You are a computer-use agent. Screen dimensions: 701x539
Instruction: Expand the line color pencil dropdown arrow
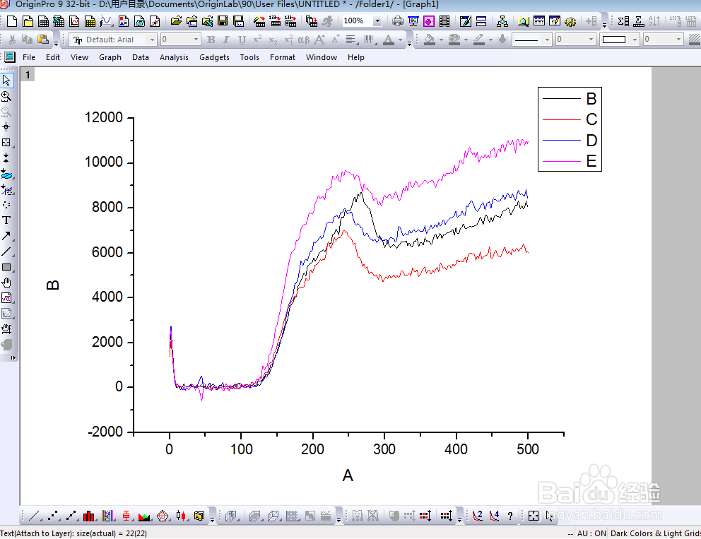pos(490,40)
